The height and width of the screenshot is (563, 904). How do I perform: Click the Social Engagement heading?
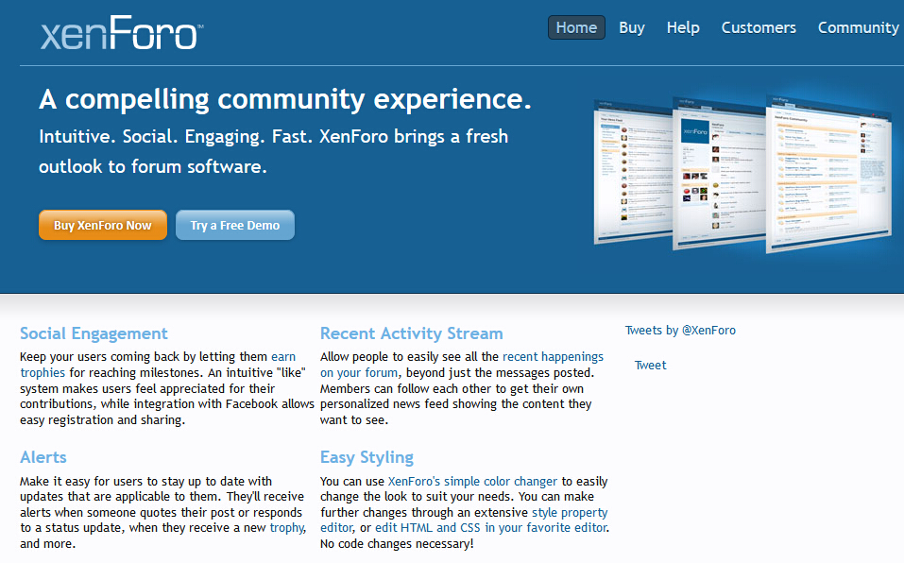coord(94,333)
